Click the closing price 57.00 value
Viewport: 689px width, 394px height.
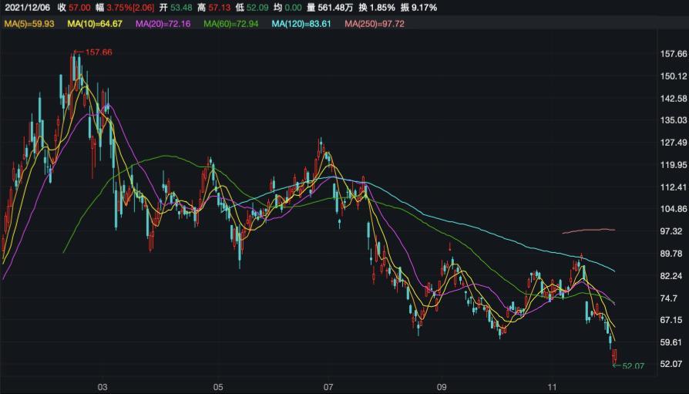click(79, 8)
